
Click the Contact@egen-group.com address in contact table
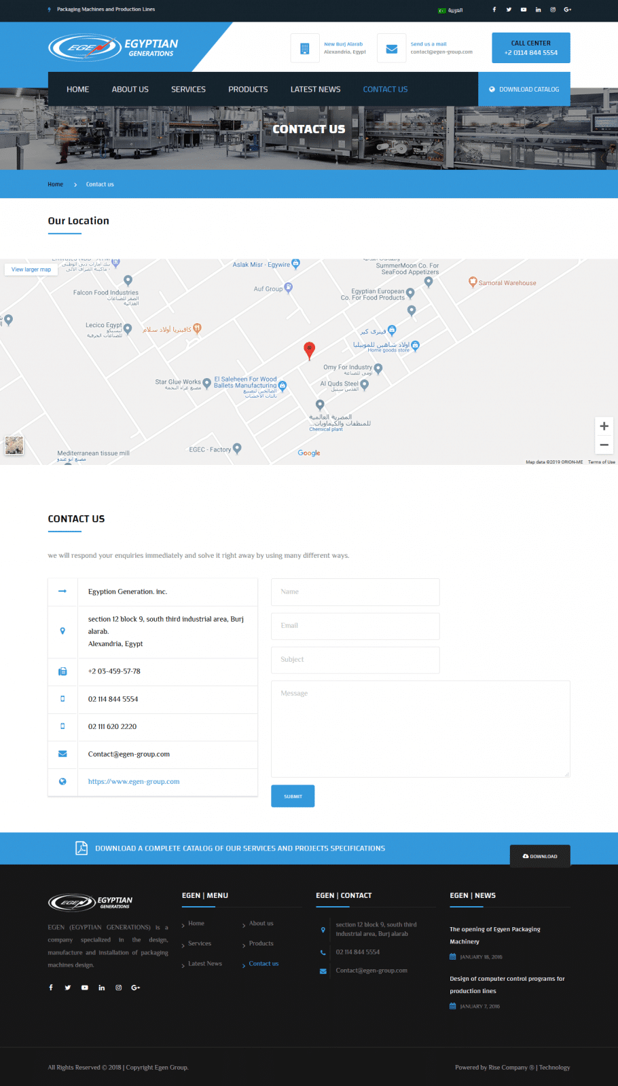pos(129,754)
